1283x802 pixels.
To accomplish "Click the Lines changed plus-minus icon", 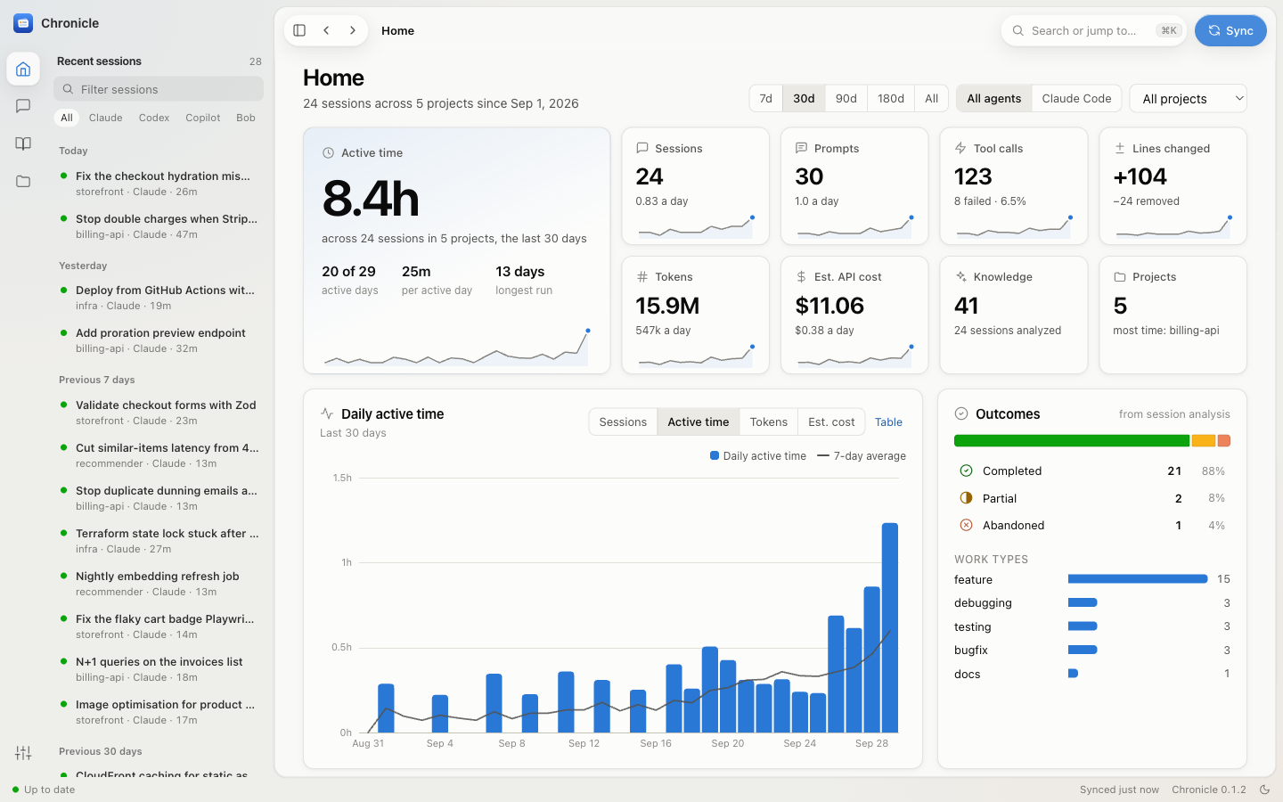I will (1120, 148).
